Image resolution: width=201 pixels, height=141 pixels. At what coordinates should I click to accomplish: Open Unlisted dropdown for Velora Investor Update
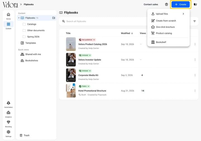click(x=85, y=55)
